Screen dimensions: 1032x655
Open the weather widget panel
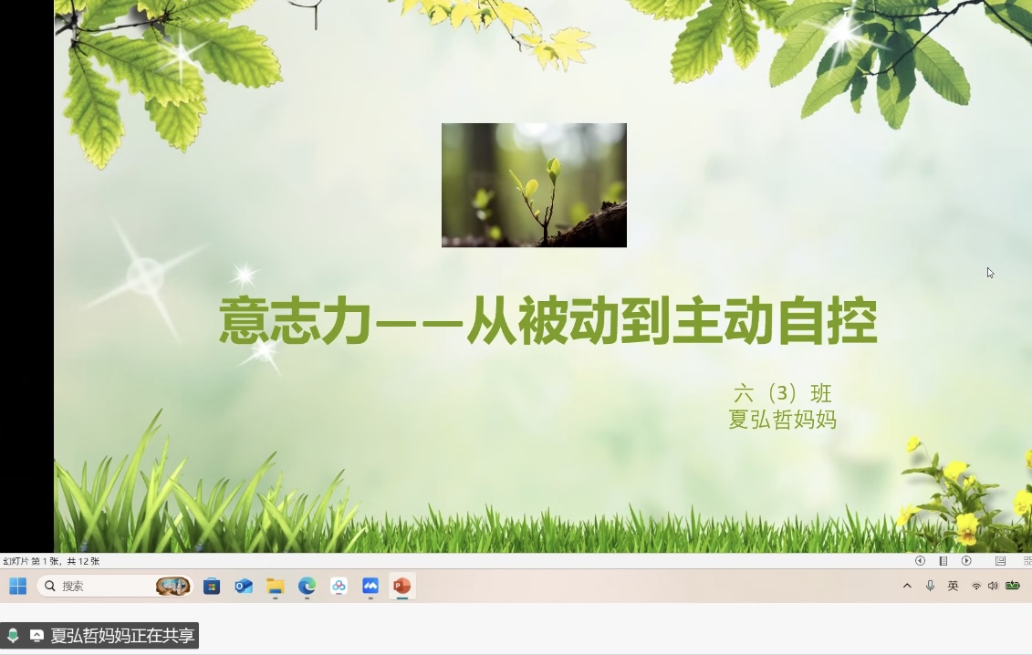pos(172,586)
